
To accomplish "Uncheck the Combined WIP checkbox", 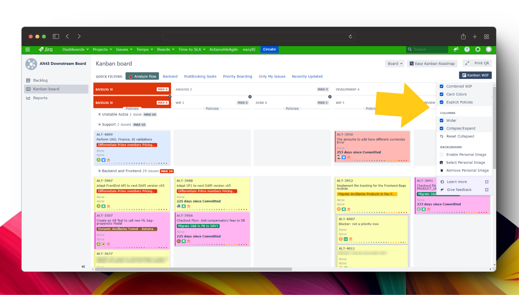I will click(442, 86).
